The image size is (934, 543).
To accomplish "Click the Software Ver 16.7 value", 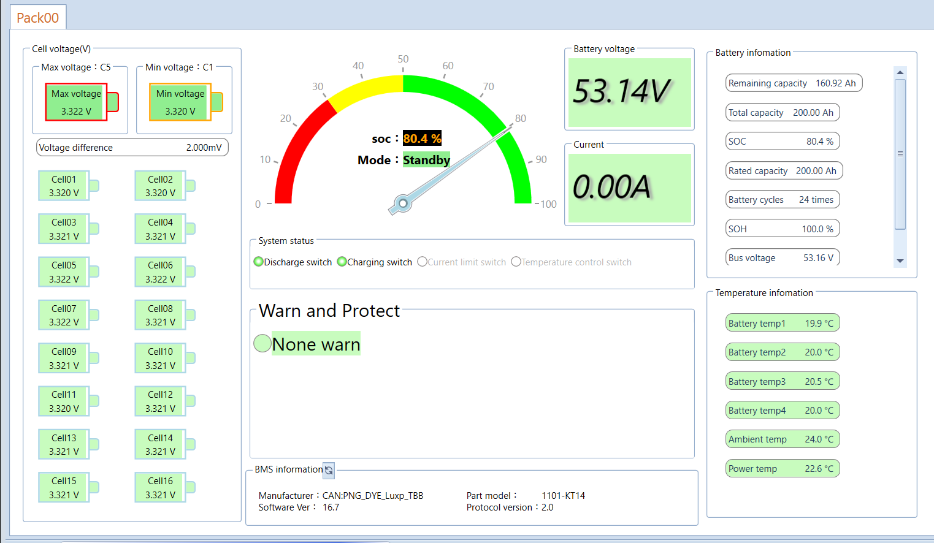I will click(331, 507).
